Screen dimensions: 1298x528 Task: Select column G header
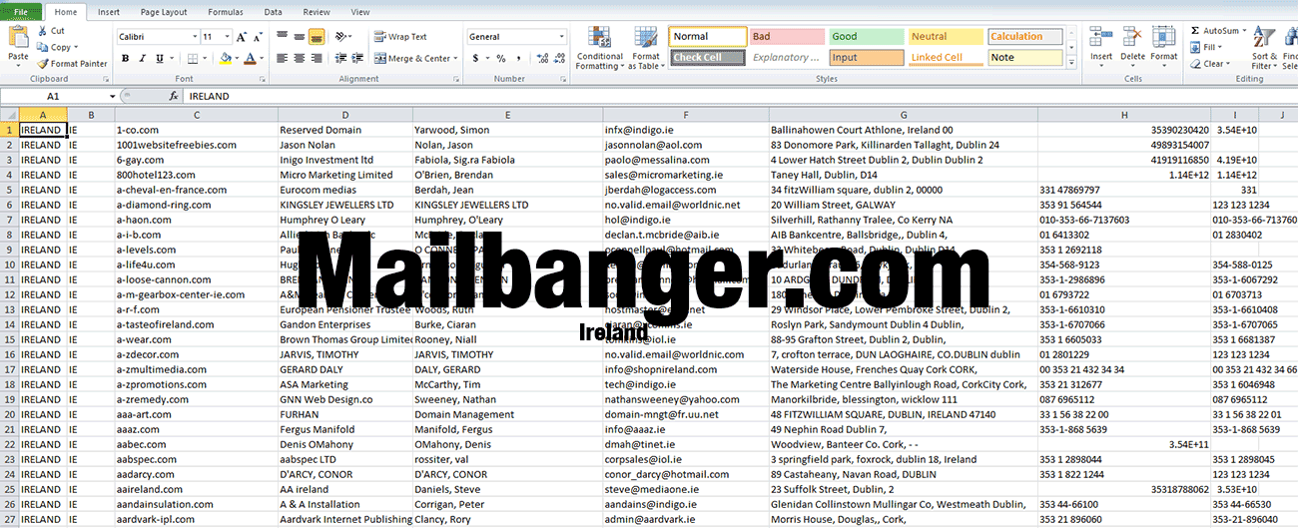(903, 115)
